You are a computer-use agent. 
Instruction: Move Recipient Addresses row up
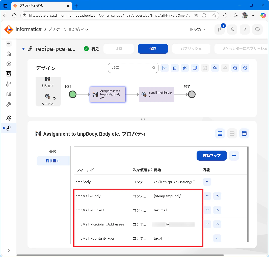pyautogui.click(x=217, y=224)
